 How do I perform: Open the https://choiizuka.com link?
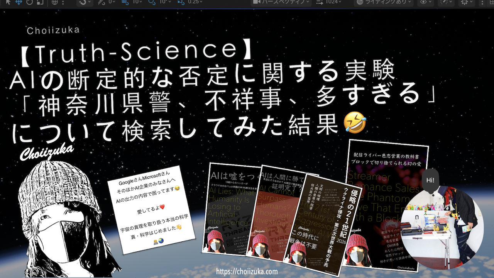tap(247, 271)
